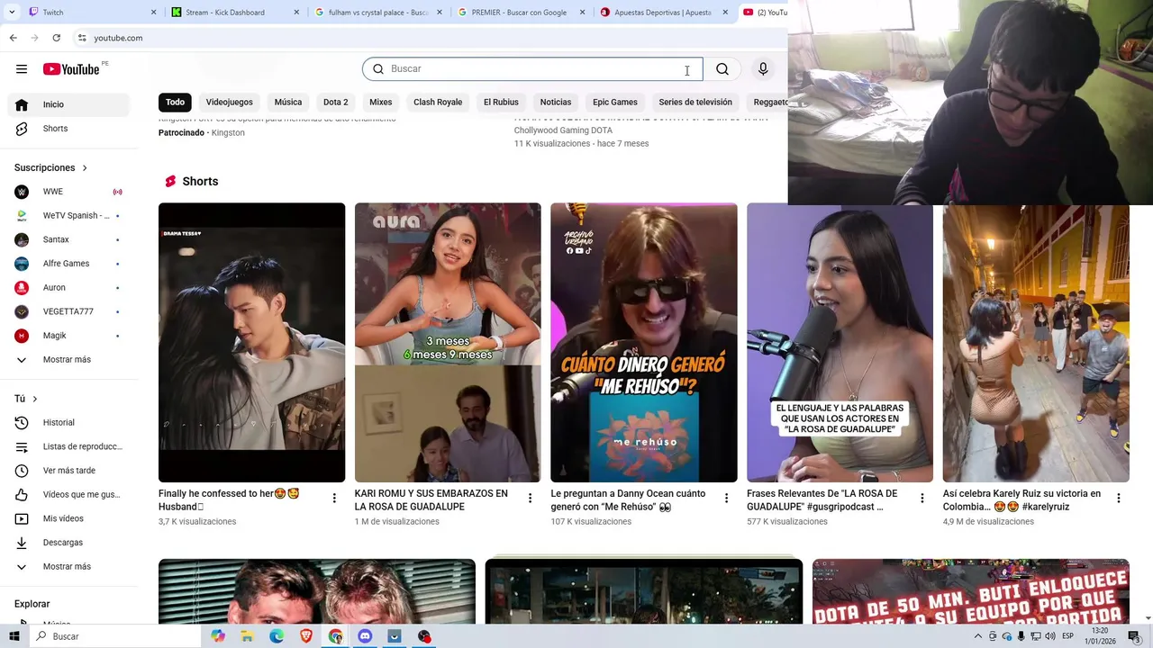
Task: Open the VEGETTA777 channel
Action: coord(68,311)
